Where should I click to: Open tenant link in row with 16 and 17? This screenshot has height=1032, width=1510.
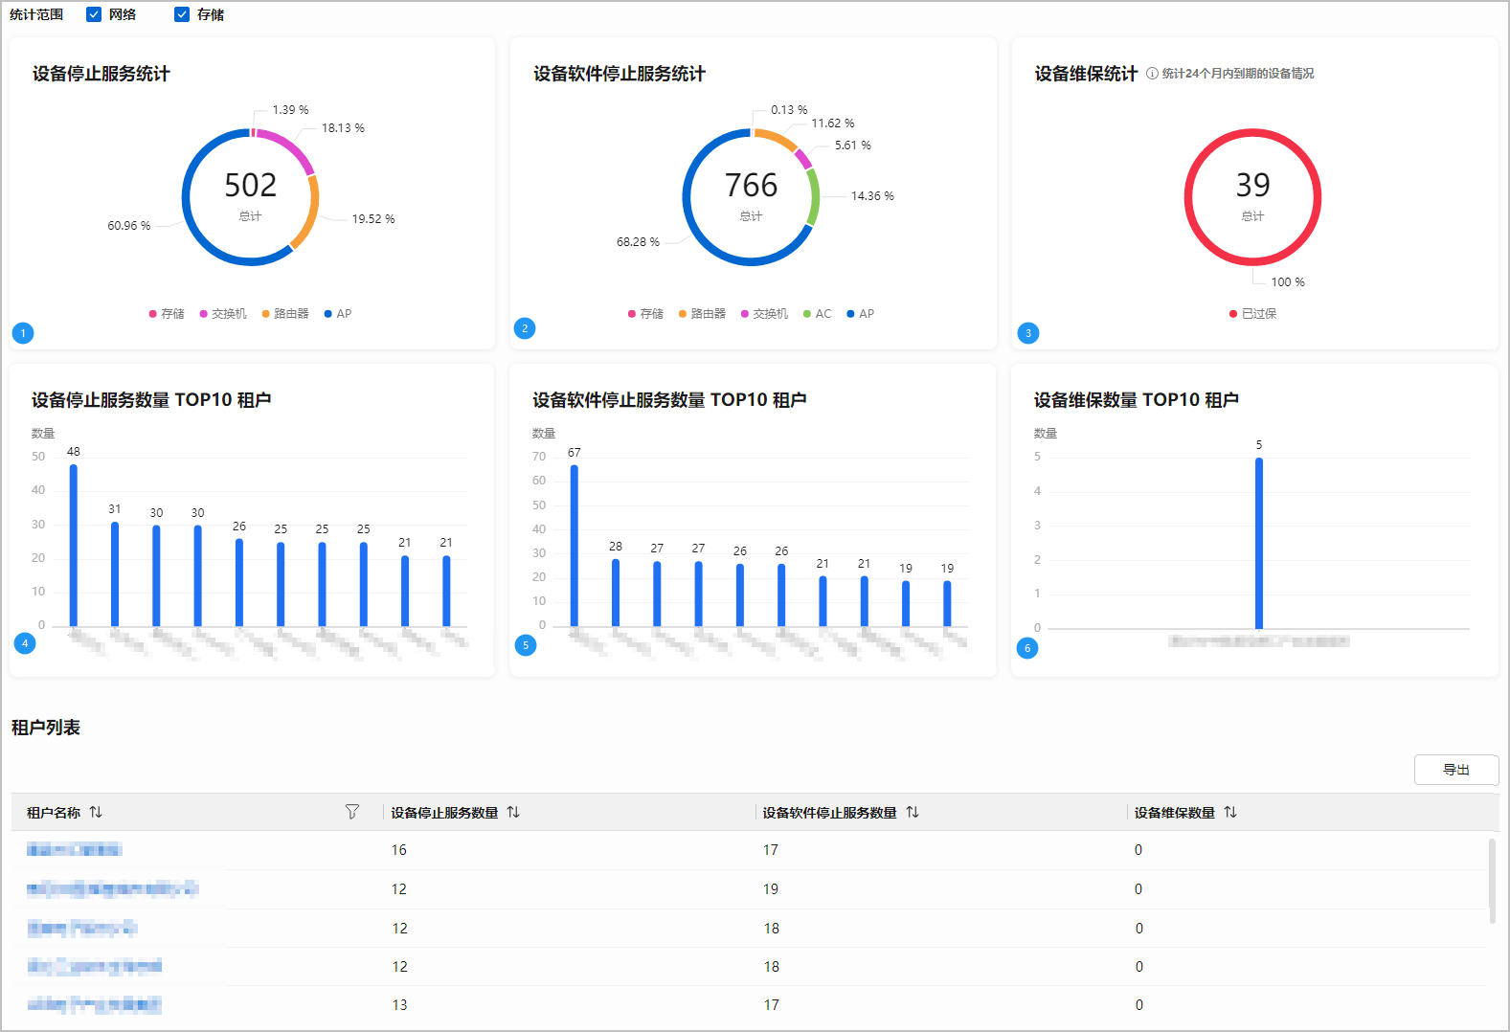[x=75, y=849]
